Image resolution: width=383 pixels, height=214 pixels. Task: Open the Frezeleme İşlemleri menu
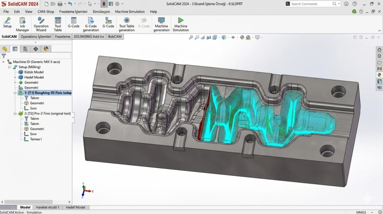pos(73,11)
